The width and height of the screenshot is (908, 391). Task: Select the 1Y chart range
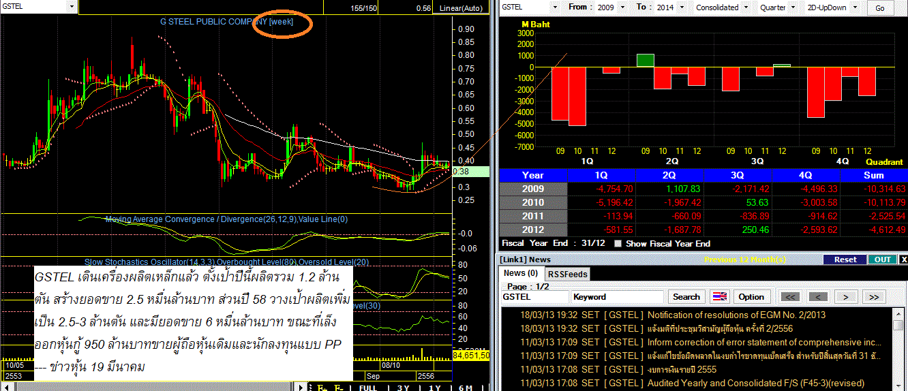pyautogui.click(x=434, y=387)
